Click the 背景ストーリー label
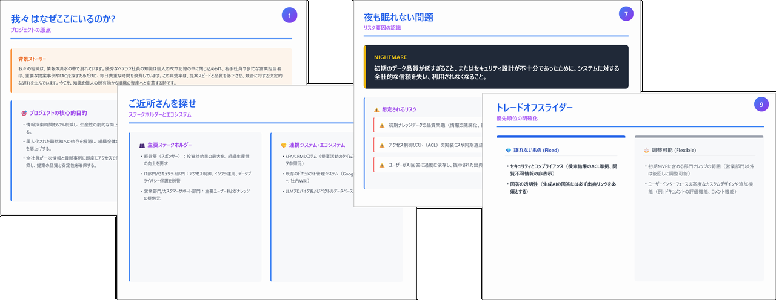This screenshot has height=300, width=776. click(33, 59)
